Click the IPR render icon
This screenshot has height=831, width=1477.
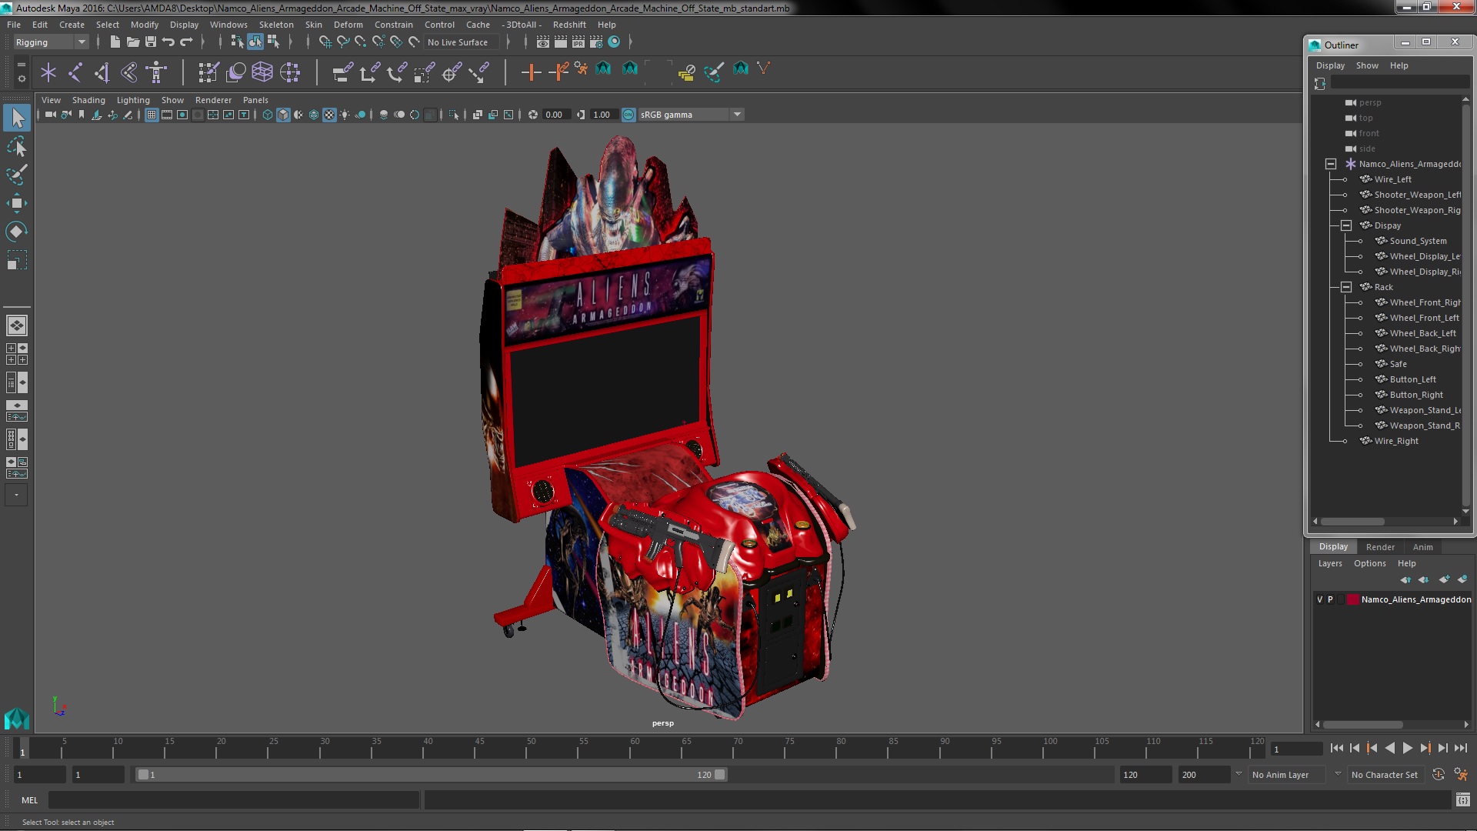click(x=578, y=42)
